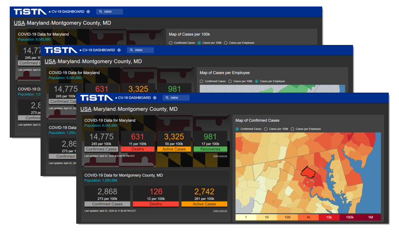Open Data sources link in Montgomery County panel

click(x=220, y=211)
